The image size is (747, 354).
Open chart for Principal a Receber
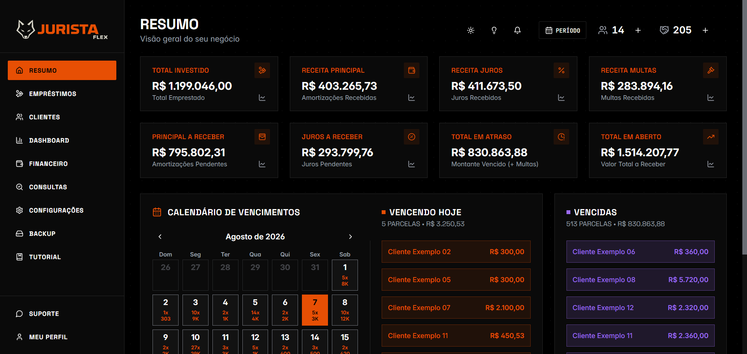tap(262, 164)
